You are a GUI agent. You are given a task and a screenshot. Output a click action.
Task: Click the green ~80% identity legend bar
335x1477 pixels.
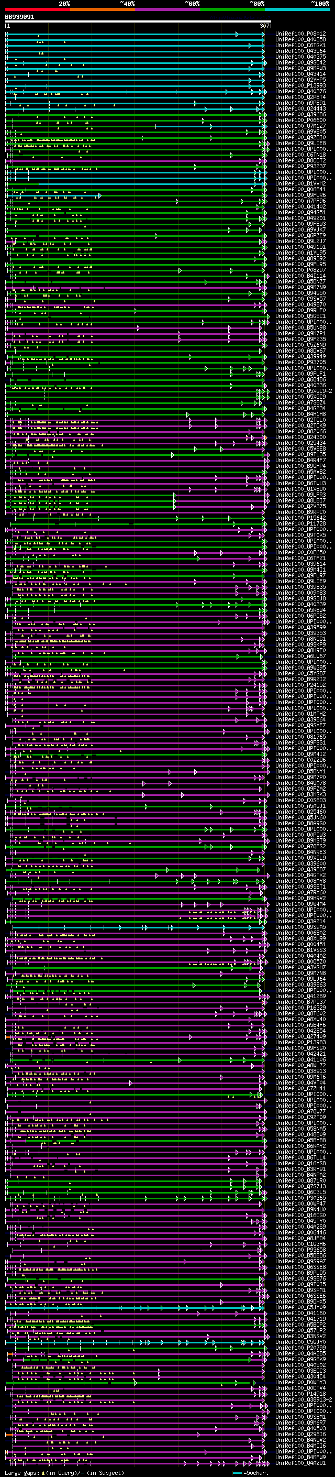pyautogui.click(x=232, y=9)
